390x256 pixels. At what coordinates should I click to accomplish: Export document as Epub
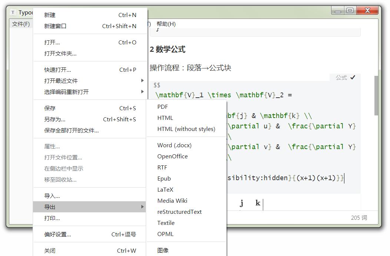[163, 178]
